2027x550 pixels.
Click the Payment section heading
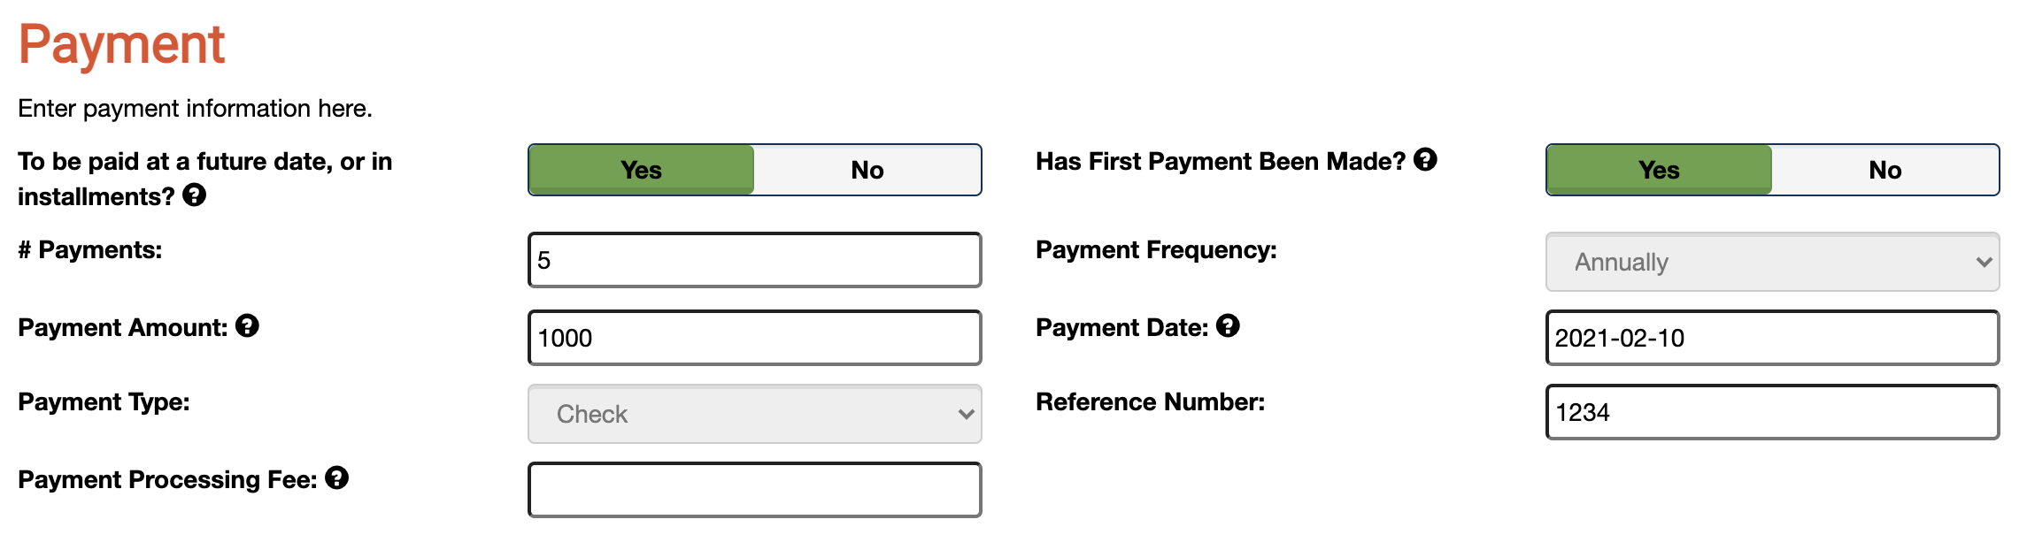pyautogui.click(x=122, y=44)
